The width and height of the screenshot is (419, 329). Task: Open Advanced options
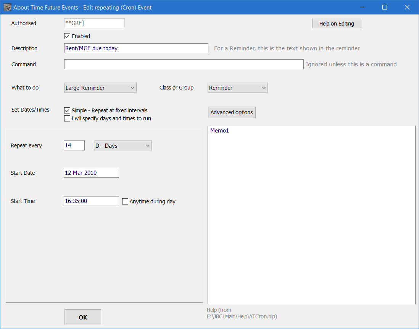[x=232, y=112]
